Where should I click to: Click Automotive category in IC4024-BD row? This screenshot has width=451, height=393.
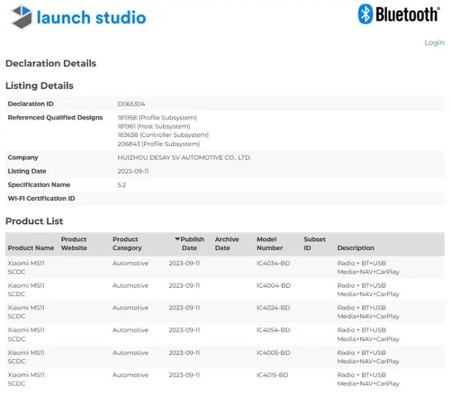tap(130, 308)
